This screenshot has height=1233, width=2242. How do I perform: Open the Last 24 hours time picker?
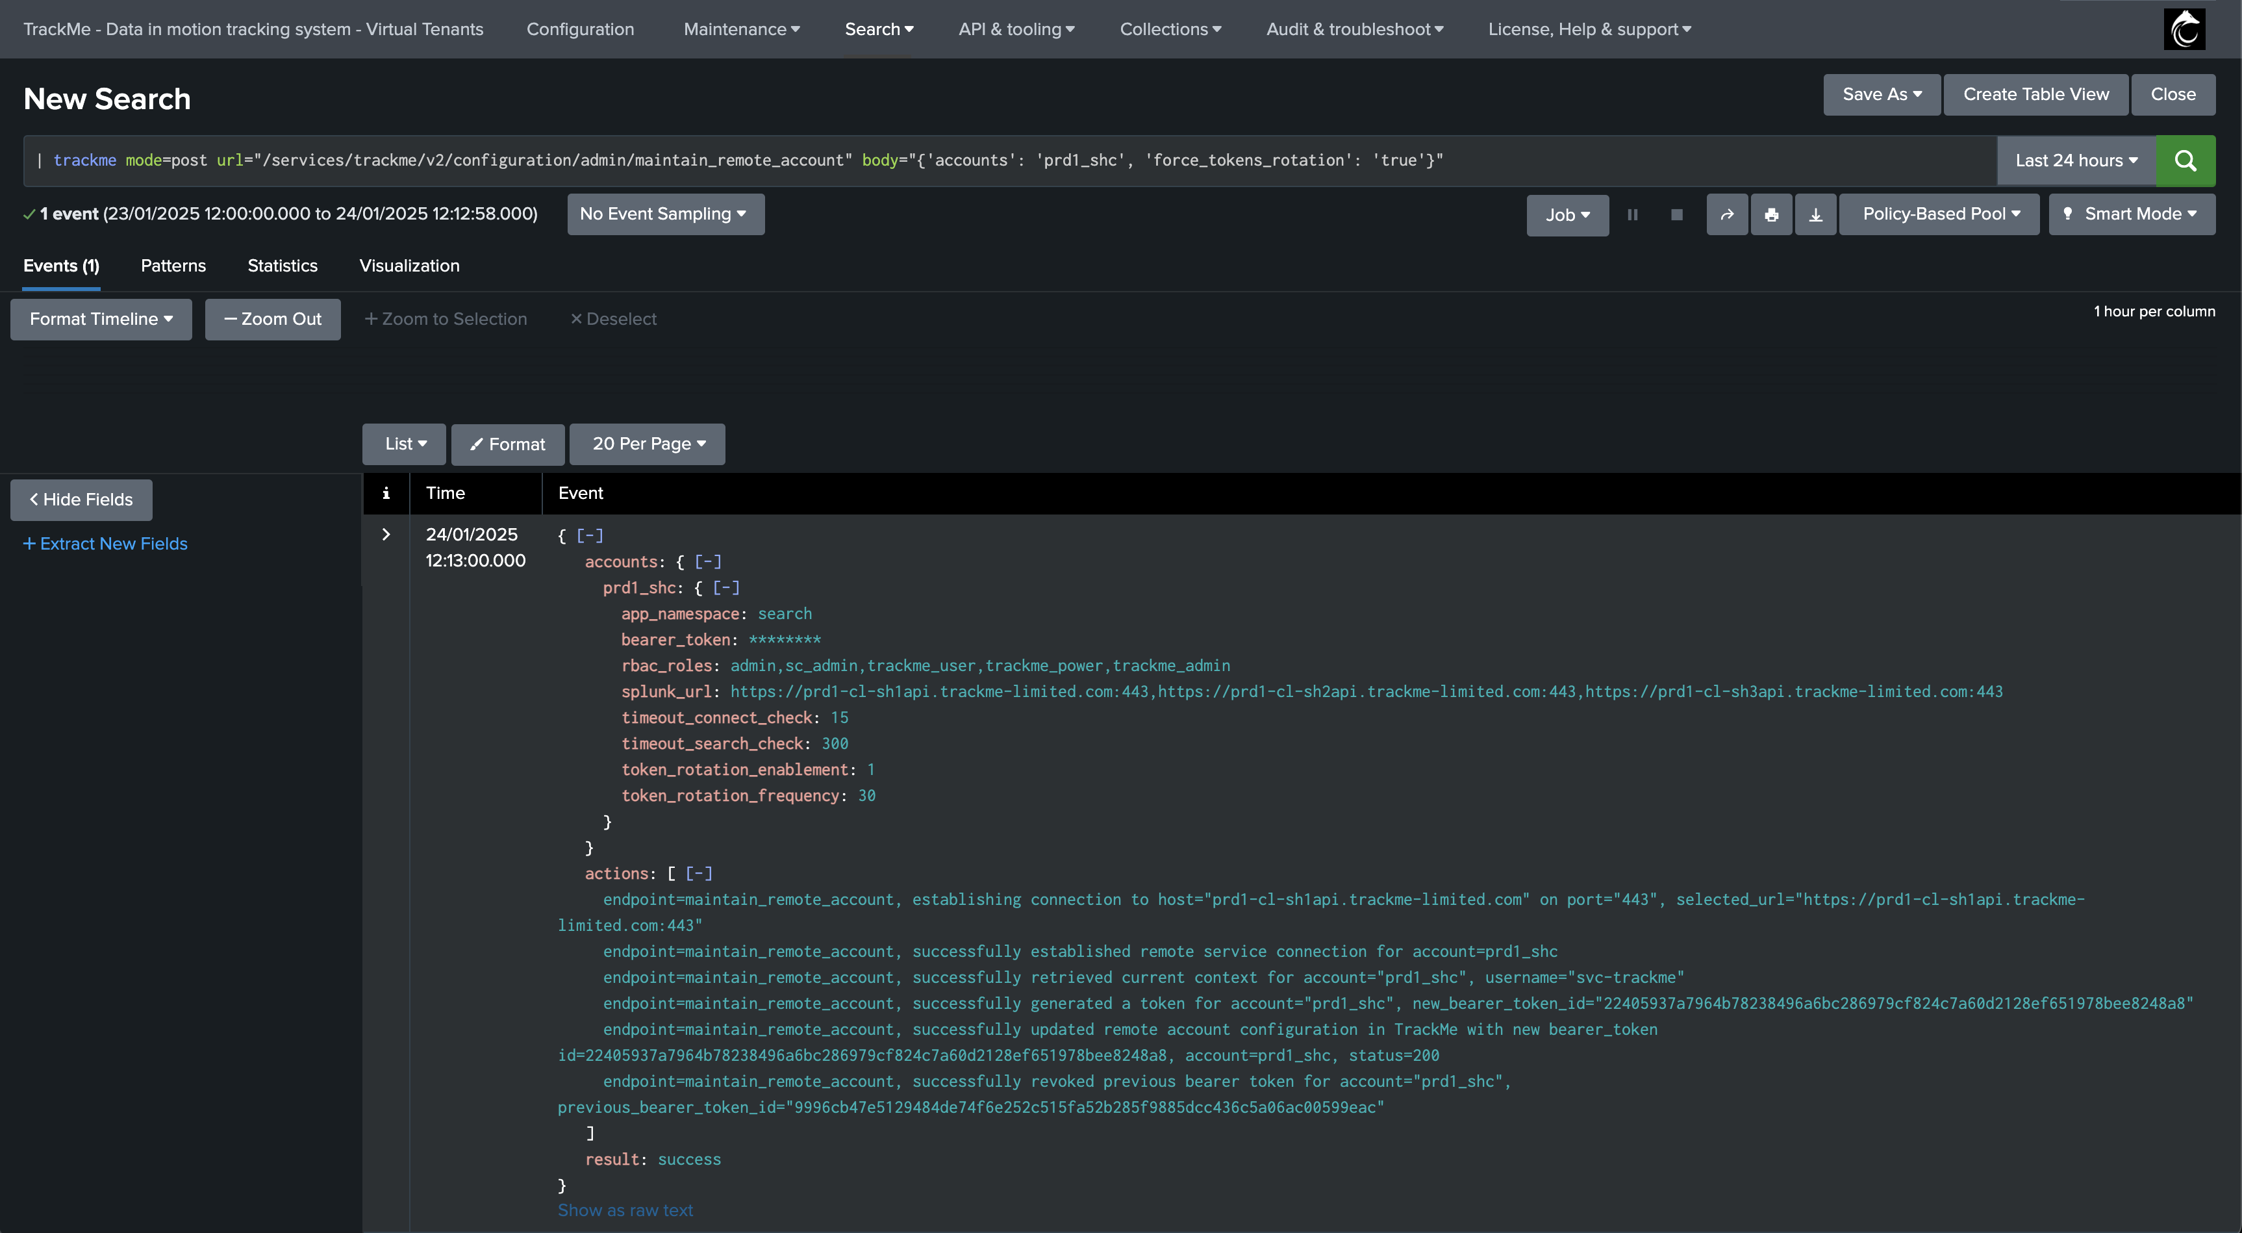2076,160
